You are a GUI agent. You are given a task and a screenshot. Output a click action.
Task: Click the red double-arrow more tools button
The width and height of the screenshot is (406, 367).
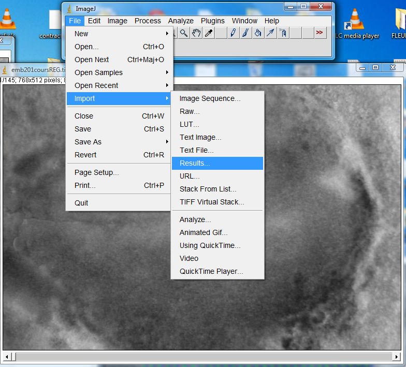click(320, 33)
